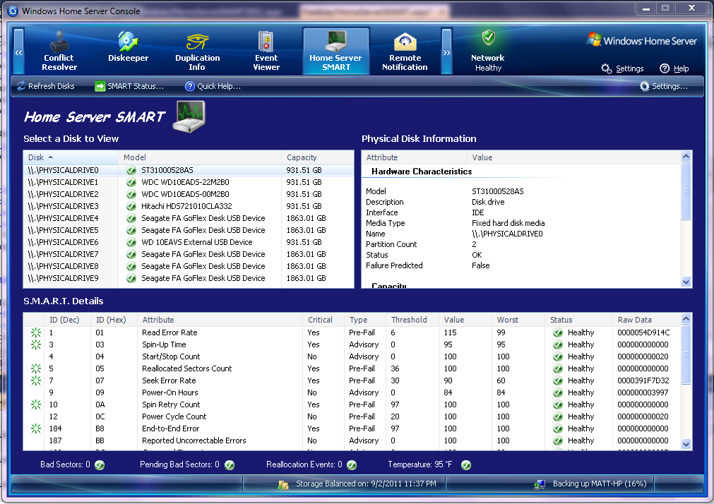Select the Home Server SMART tab
Image resolution: width=714 pixels, height=504 pixels.
click(335, 51)
